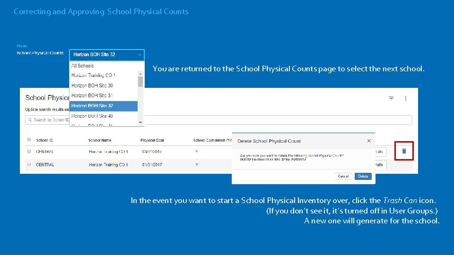Open the Horizon BOH Site 32 dropdown

pyautogui.click(x=106, y=55)
